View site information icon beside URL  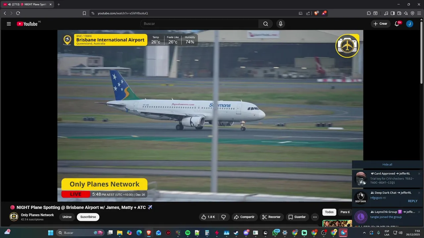[93, 13]
